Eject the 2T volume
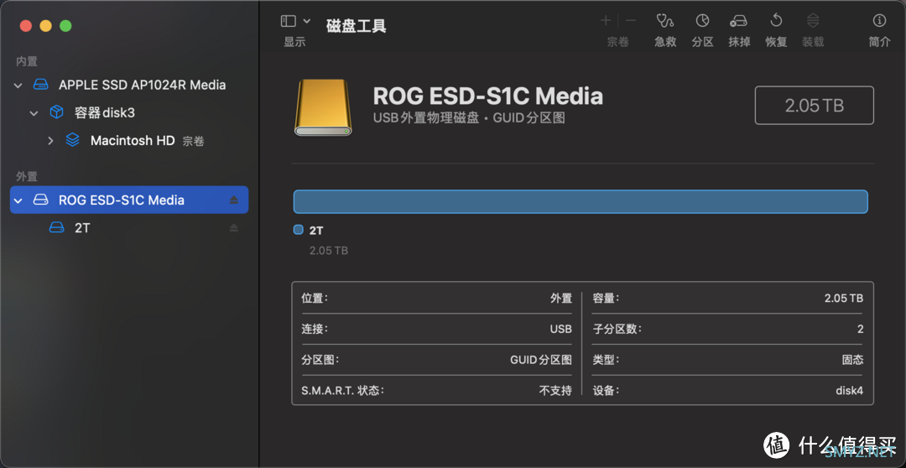The width and height of the screenshot is (906, 468). coord(233,227)
